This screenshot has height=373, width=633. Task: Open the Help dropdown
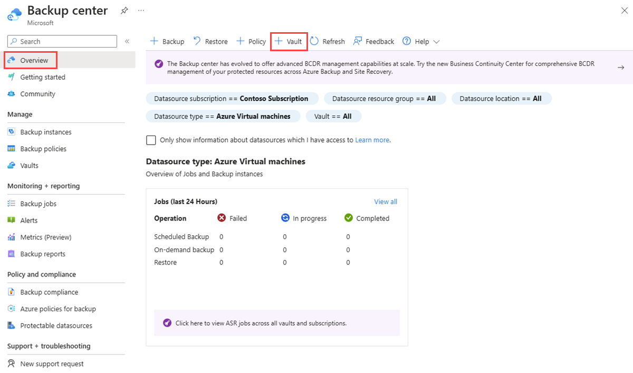pyautogui.click(x=421, y=41)
